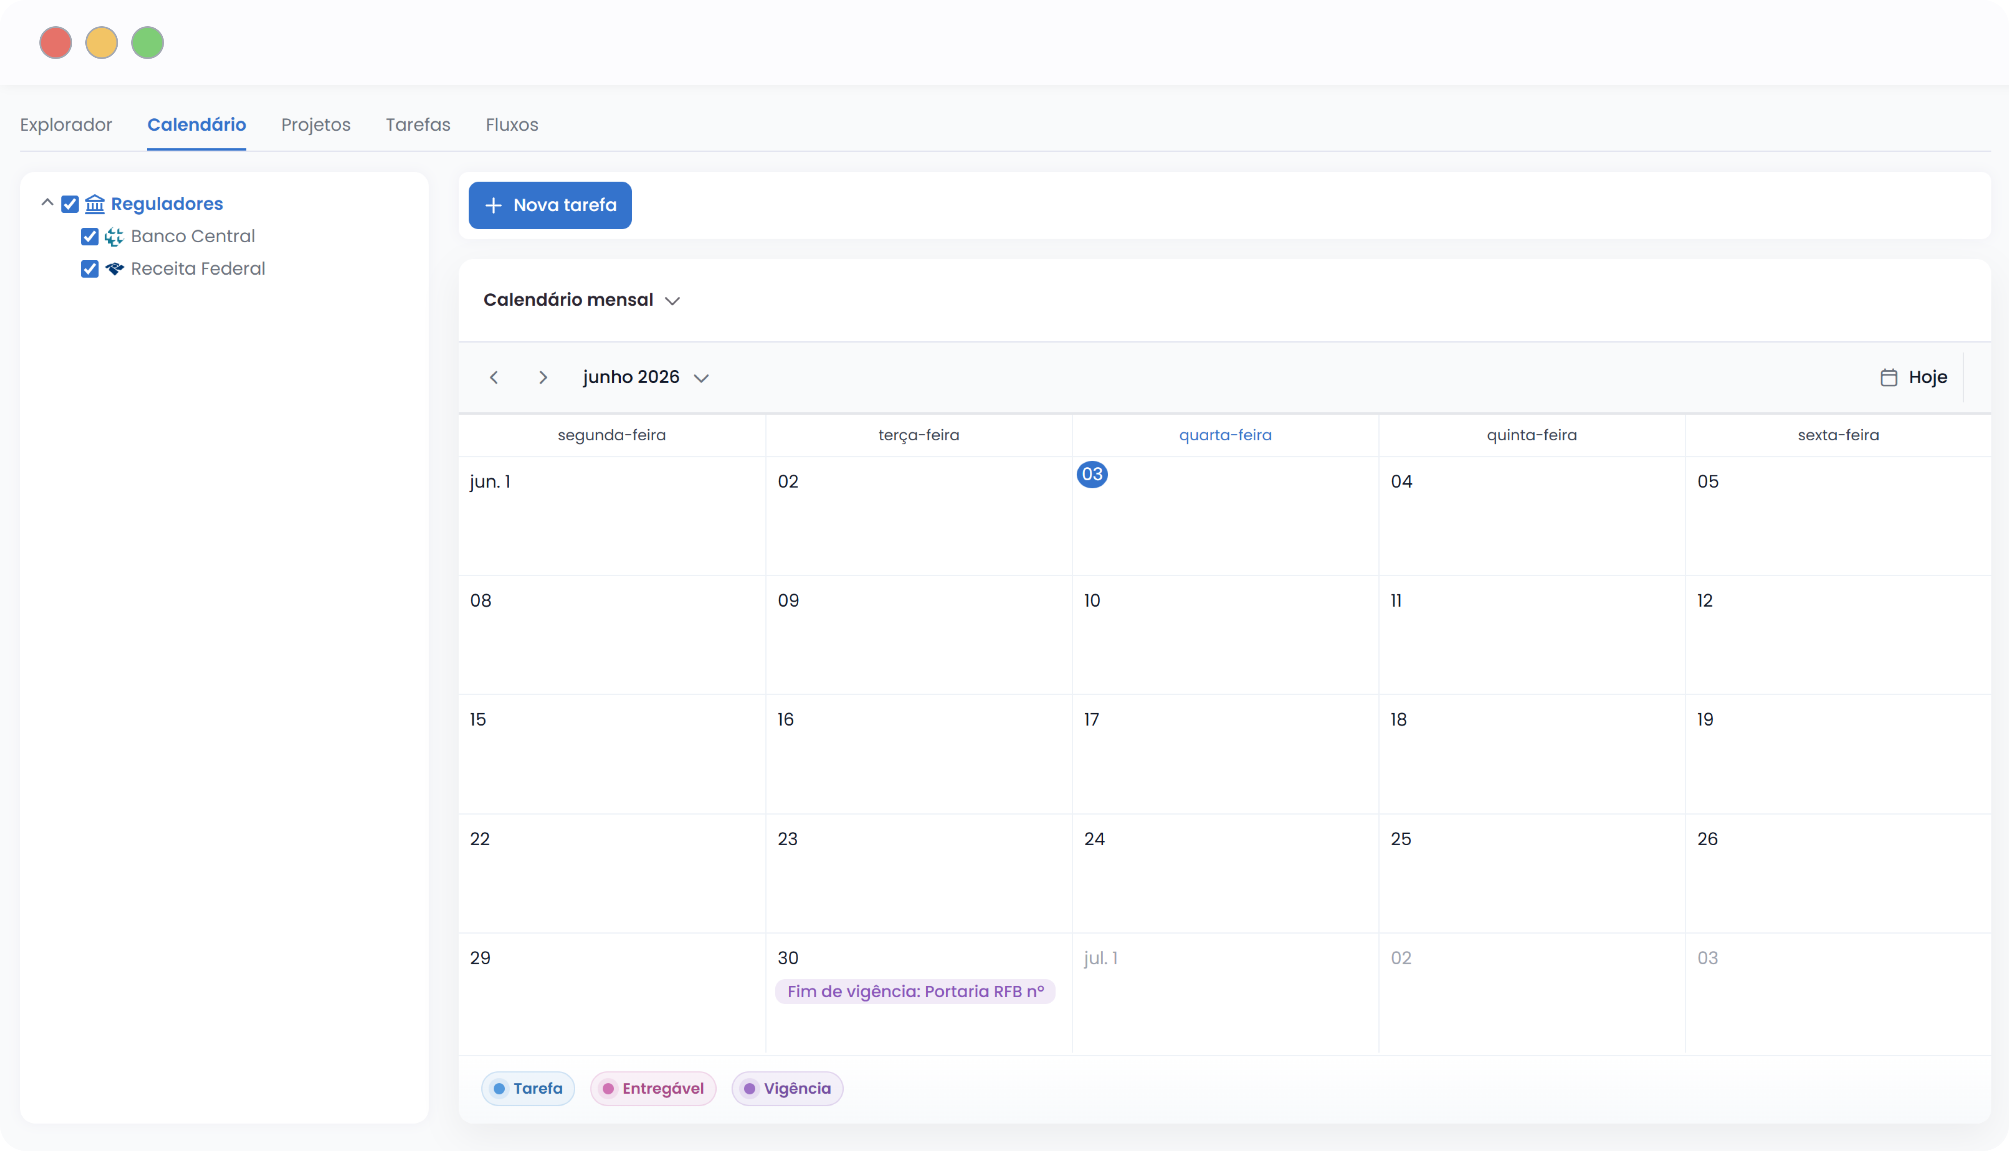The width and height of the screenshot is (2009, 1151).
Task: Click the Nova tarefa button
Action: tap(550, 205)
